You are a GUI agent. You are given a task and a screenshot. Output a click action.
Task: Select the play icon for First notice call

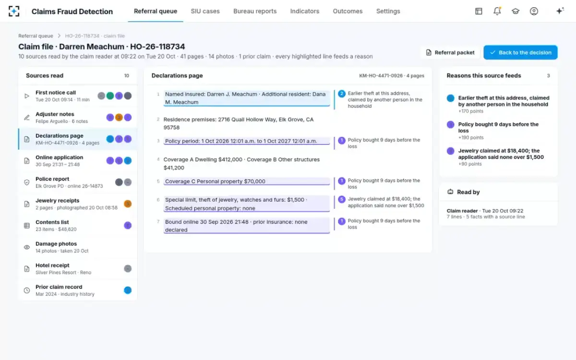click(x=27, y=96)
